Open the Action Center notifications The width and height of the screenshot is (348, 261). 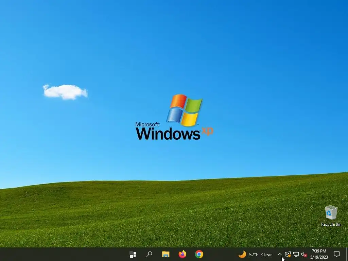[337, 254]
